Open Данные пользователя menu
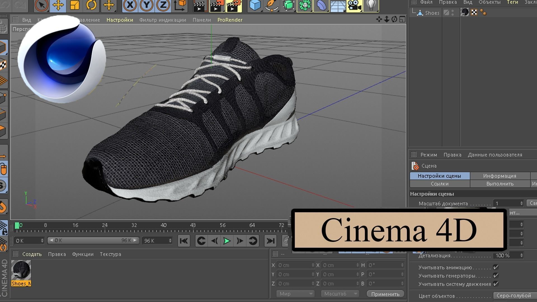This screenshot has height=302, width=537. [x=495, y=155]
